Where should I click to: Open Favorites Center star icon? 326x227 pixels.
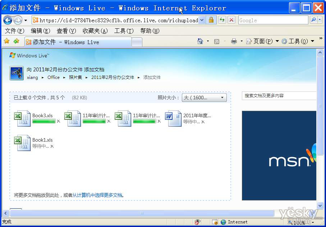[7, 41]
